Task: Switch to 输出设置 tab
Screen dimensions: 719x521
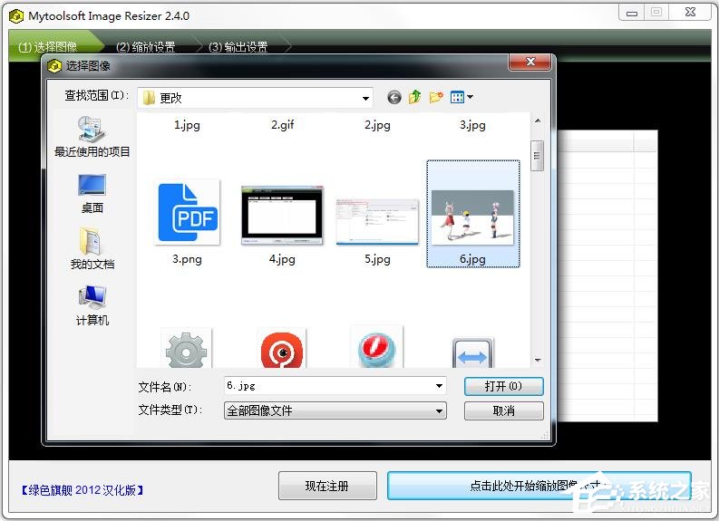Action: point(238,47)
